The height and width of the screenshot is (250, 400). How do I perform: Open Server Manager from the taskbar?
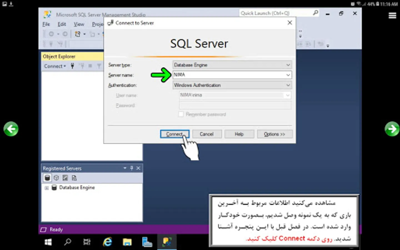click(x=147, y=242)
